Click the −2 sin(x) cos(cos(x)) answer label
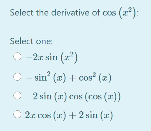151x131 pixels. click(73, 96)
